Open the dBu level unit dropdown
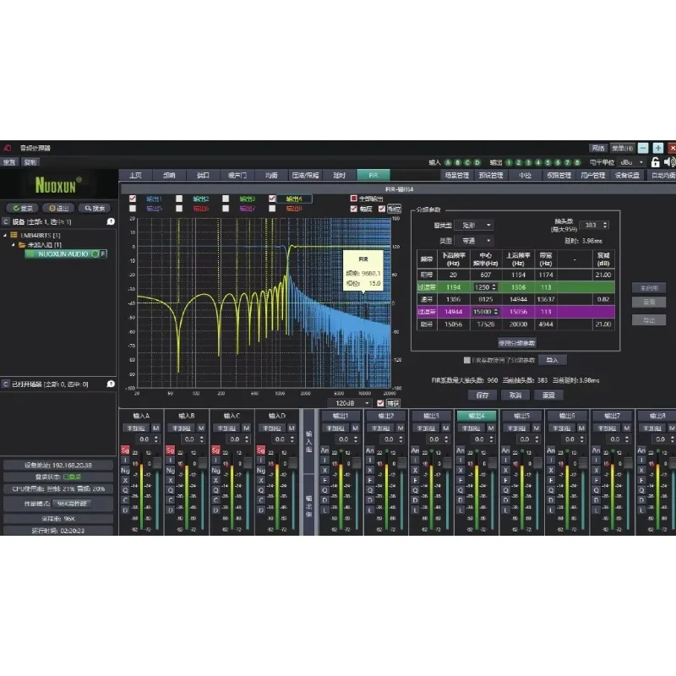 [x=632, y=162]
